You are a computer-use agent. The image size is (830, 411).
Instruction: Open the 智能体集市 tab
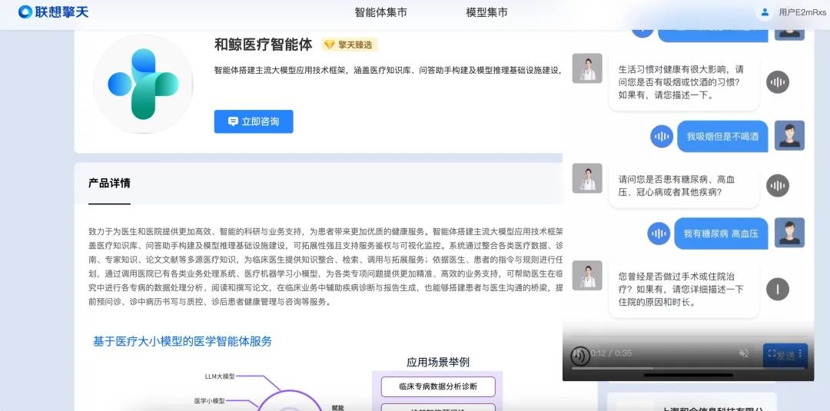380,12
